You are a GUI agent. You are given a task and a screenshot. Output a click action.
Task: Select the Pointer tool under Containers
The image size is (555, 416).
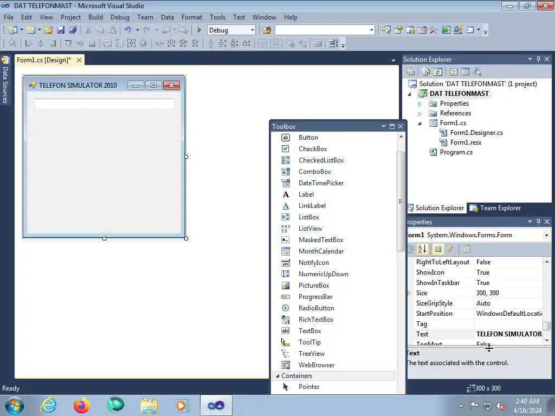point(308,387)
